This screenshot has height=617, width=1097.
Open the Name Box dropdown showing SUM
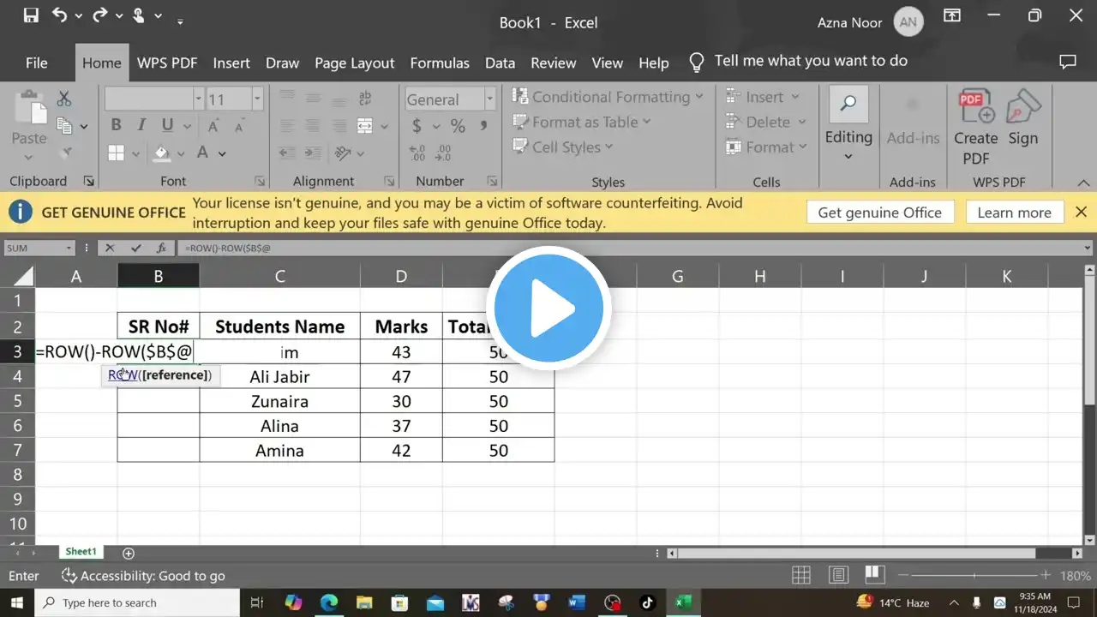point(69,248)
